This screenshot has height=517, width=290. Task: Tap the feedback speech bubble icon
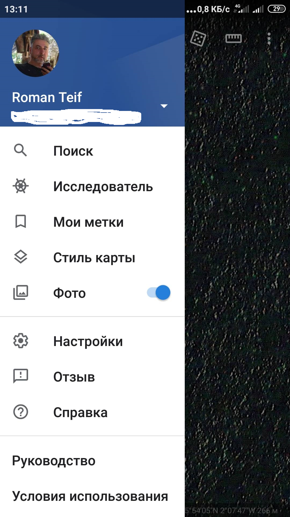(x=21, y=376)
